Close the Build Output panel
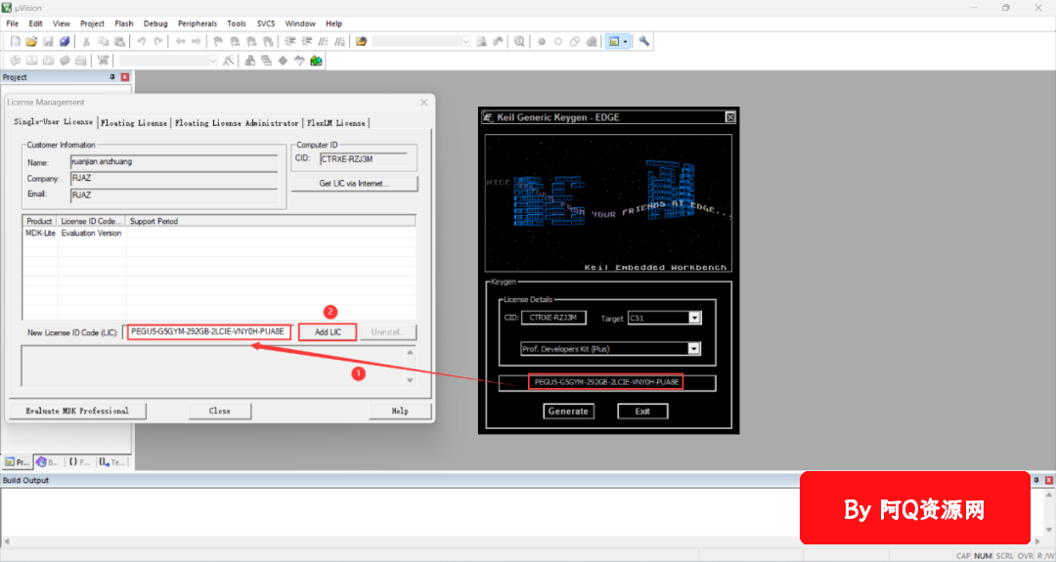Screen dimensions: 1056x562 (x=1048, y=480)
